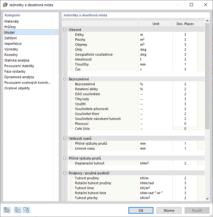Click the decimal places cell for Objemy
The height and width of the screenshot is (217, 213).
point(185,45)
